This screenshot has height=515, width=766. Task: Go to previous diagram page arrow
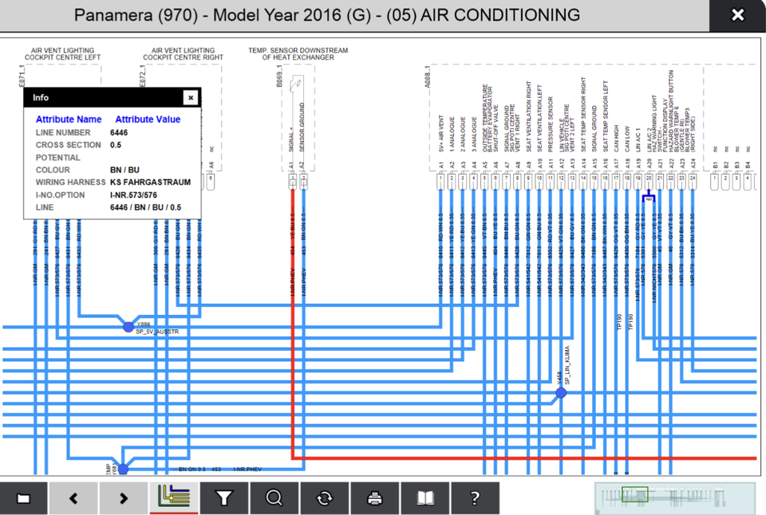pos(73,498)
